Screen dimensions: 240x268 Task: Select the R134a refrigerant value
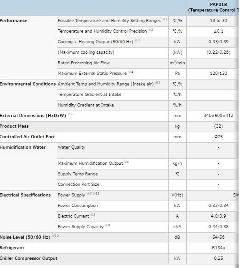(218, 247)
